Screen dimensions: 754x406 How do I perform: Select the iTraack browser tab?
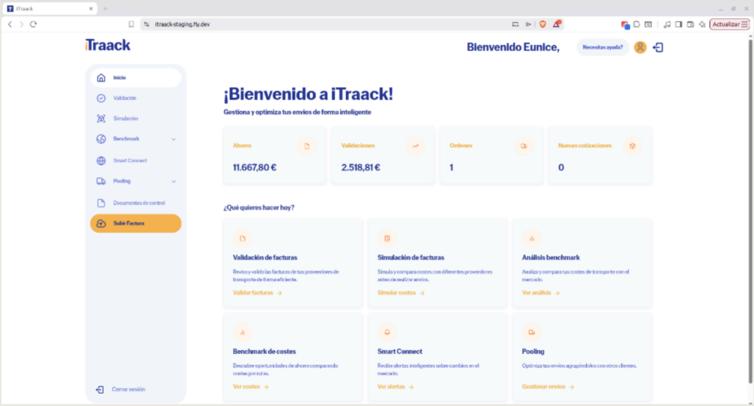tap(49, 9)
